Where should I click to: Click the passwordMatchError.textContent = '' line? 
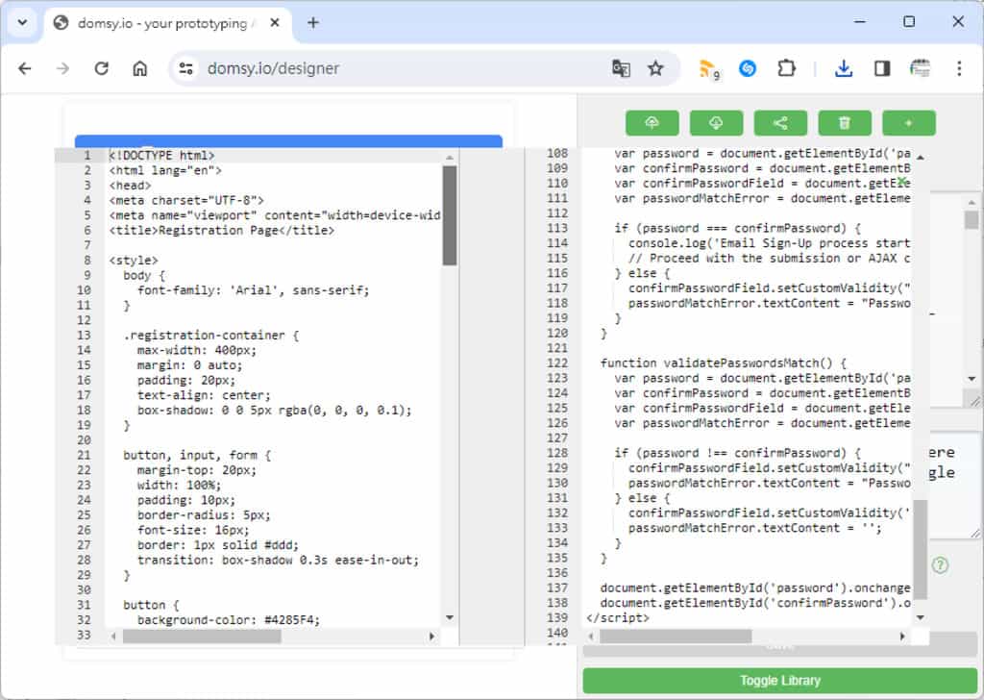(755, 528)
